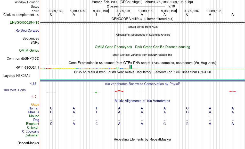The height and width of the screenshot is (149, 245).
Task: Open Short Genetic Variants dbSNP title
Action: coord(142,55)
